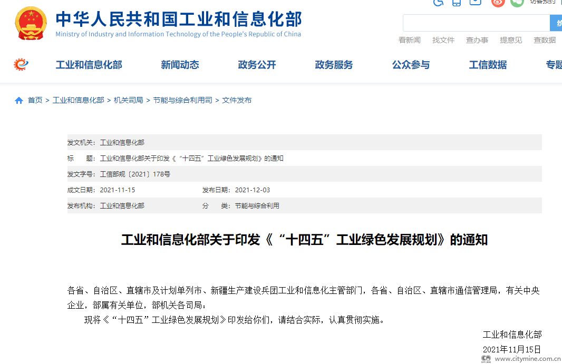Select the 政务服务 navigation item
562x364 pixels.
(x=334, y=65)
